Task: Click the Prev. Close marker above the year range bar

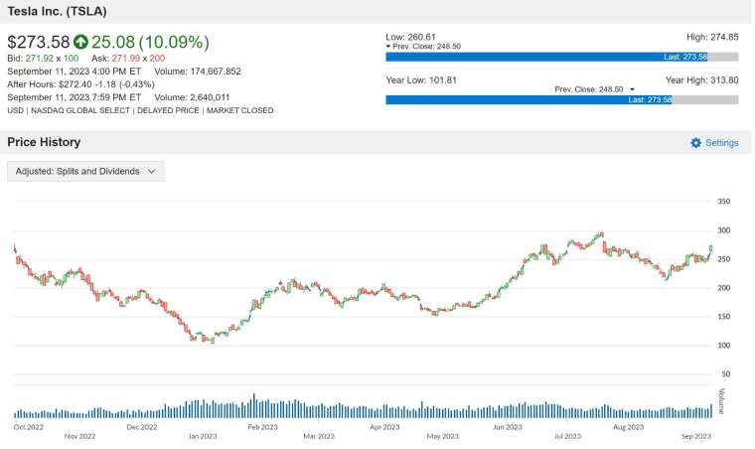Action: click(594, 89)
